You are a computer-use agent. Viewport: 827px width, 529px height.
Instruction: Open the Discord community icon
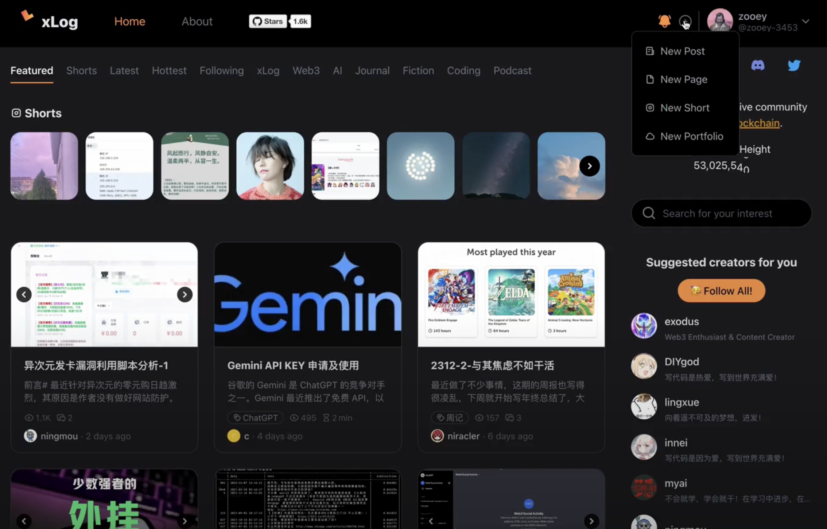pos(758,66)
